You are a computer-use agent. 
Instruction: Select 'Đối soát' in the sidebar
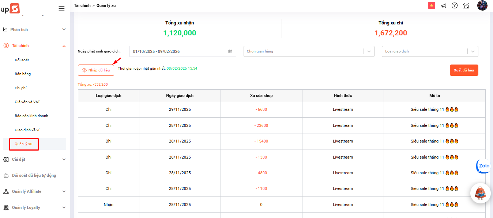pos(22,60)
